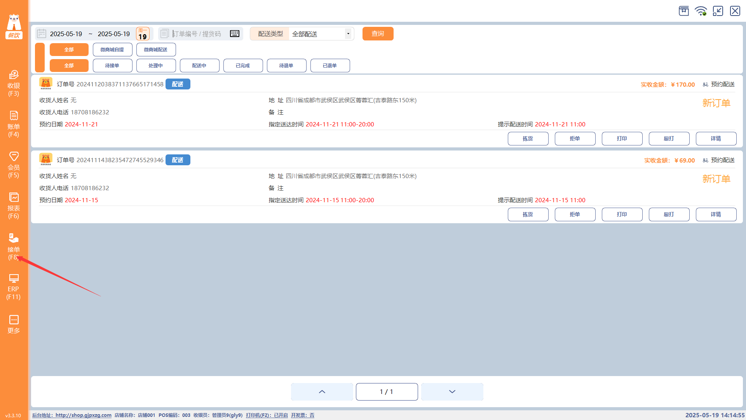Select the 微商城自提 filter
Viewport: 746px width, 420px height.
(112, 50)
